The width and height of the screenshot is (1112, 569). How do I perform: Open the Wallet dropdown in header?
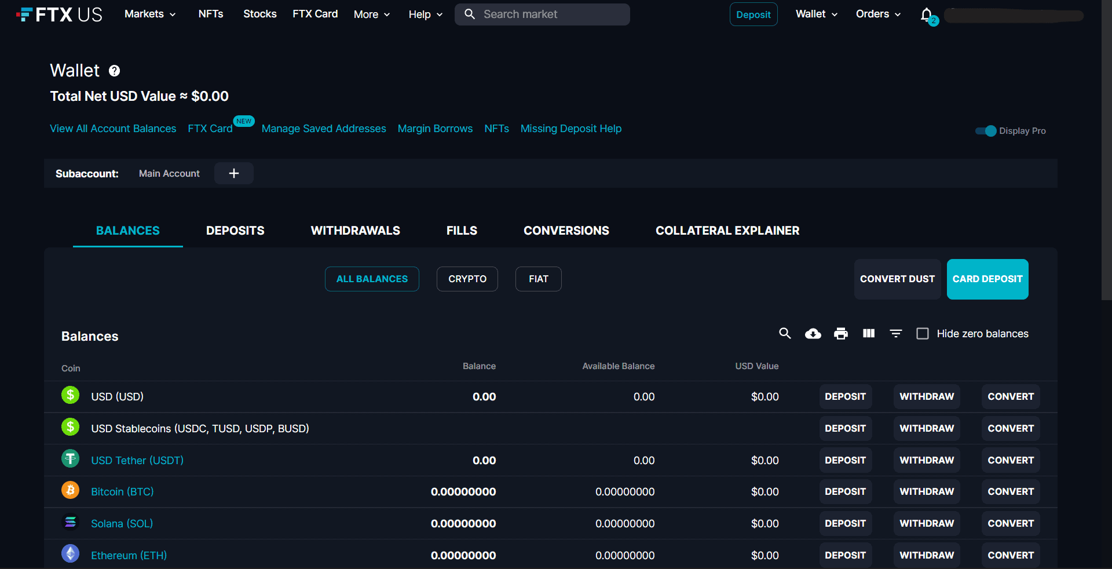pos(817,14)
